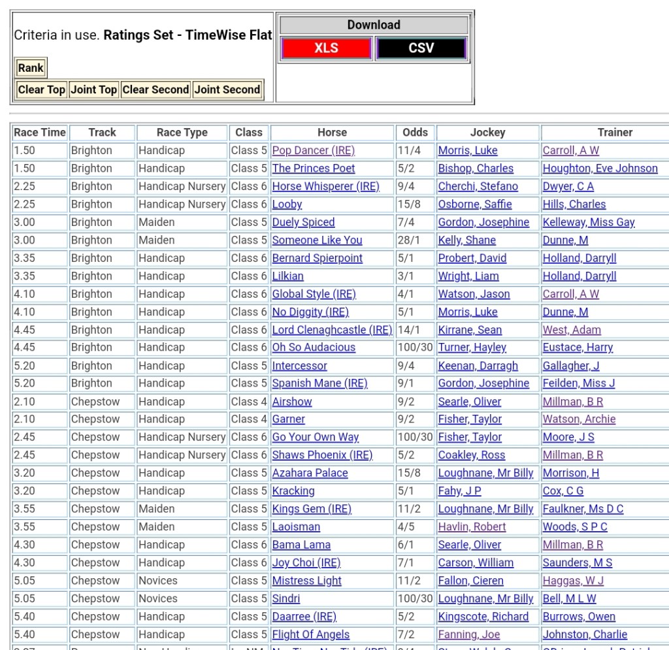Image resolution: width=669 pixels, height=650 pixels.
Task: Apply the Clear Second filter
Action: 155,89
